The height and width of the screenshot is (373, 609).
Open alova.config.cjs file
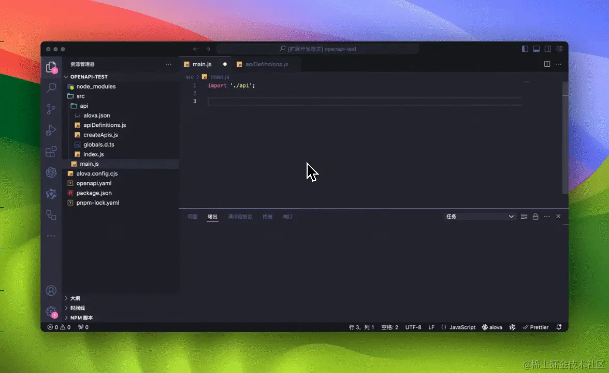(x=97, y=174)
